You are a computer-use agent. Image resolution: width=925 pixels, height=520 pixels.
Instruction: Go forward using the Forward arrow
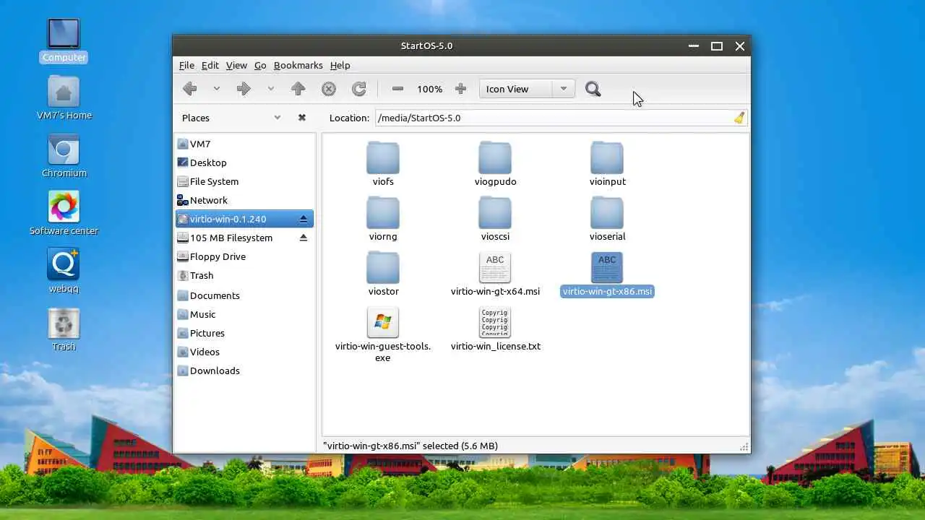(244, 89)
